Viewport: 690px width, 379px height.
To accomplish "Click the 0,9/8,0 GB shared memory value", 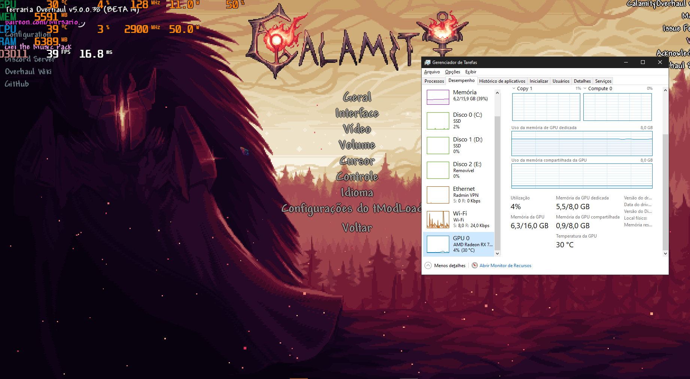I will [x=573, y=226].
